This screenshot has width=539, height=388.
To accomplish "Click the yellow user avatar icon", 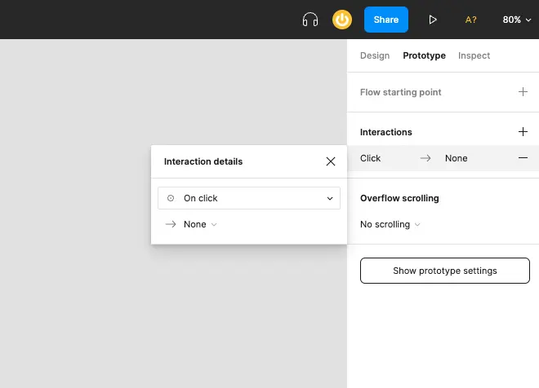I will [x=342, y=20].
